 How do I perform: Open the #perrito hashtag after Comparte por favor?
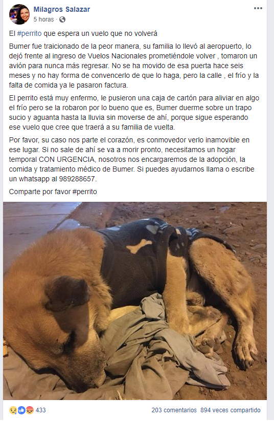[85, 192]
